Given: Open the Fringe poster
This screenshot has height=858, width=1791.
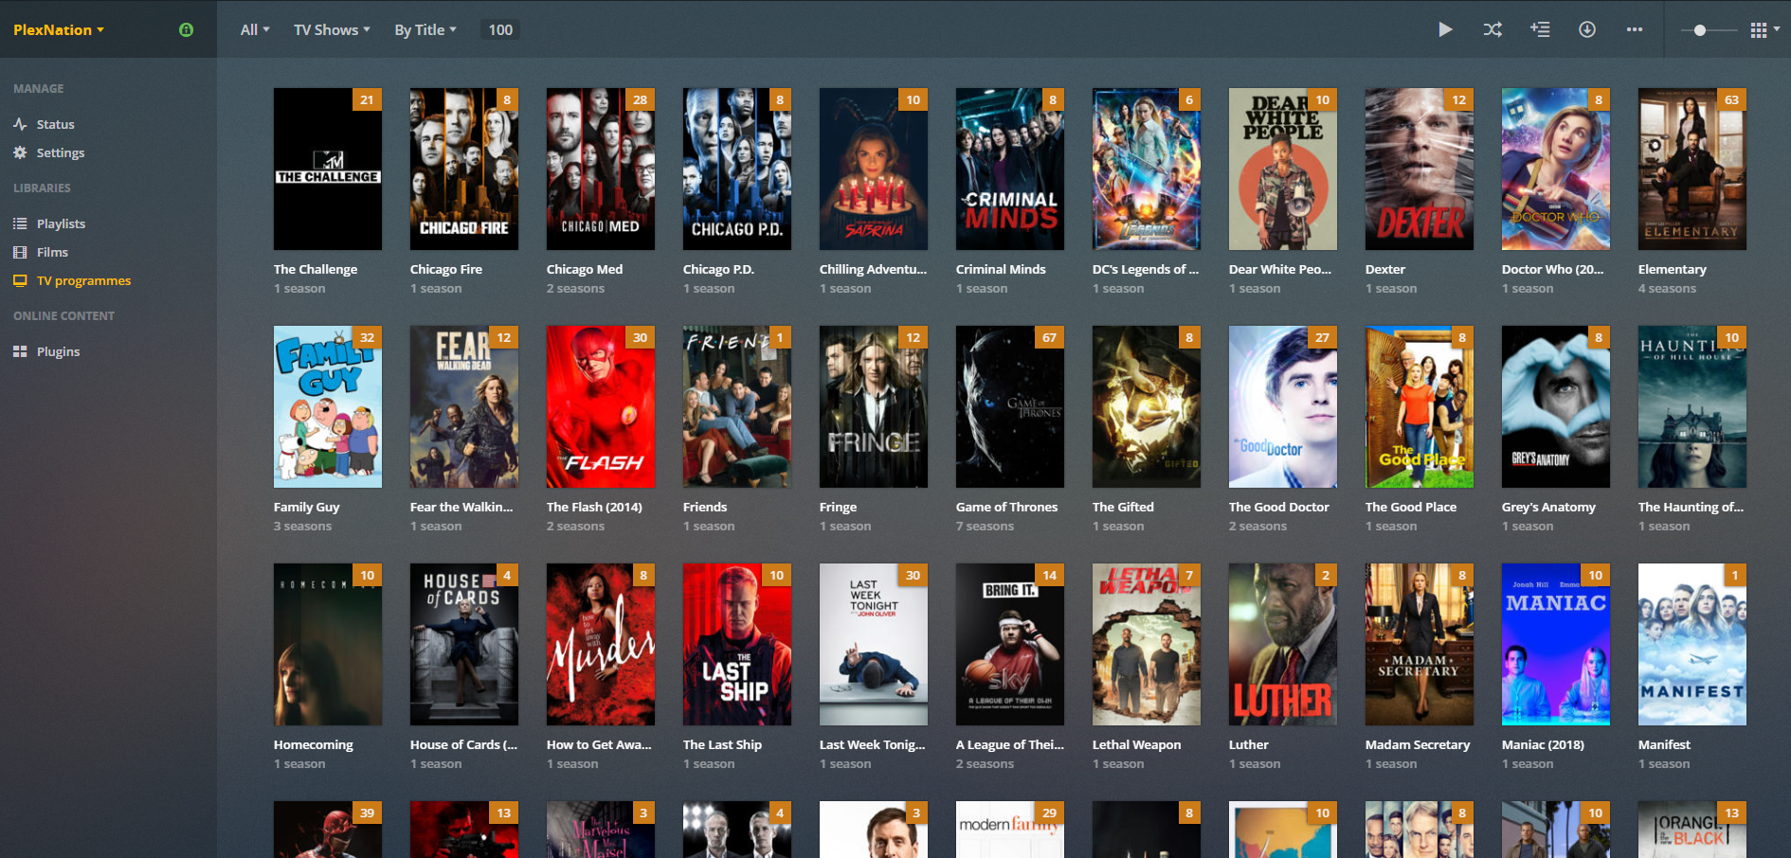Looking at the screenshot, I should click(874, 406).
